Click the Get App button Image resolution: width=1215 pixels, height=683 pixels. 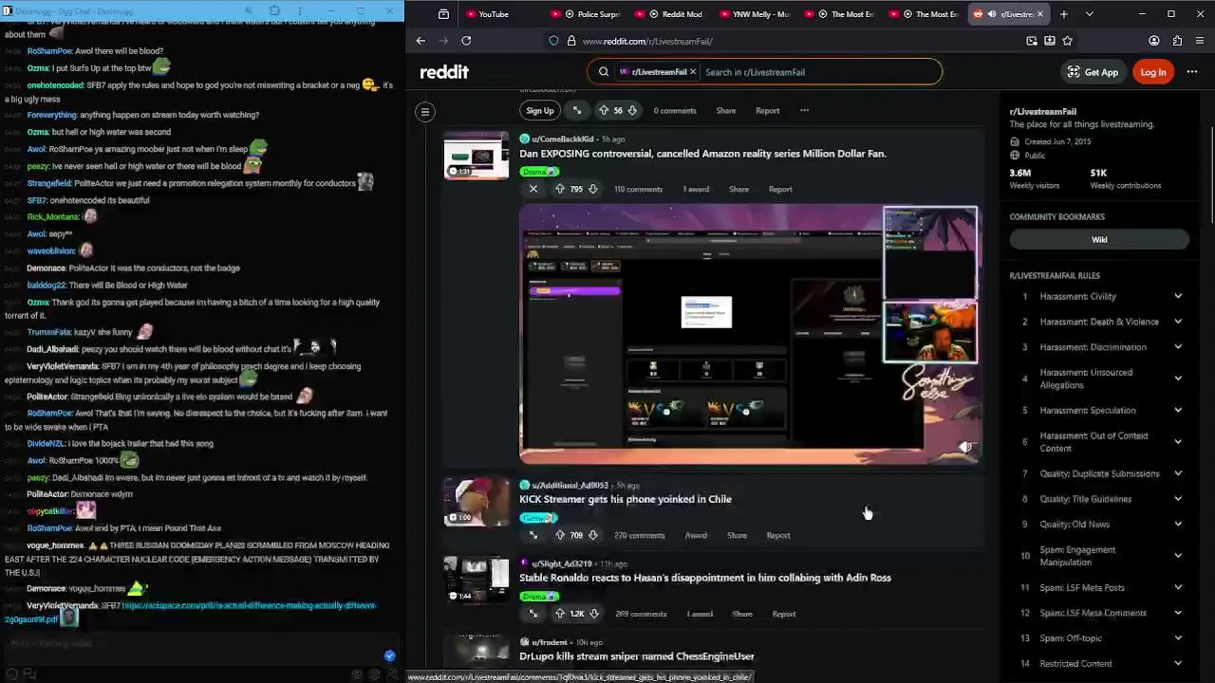coord(1093,72)
